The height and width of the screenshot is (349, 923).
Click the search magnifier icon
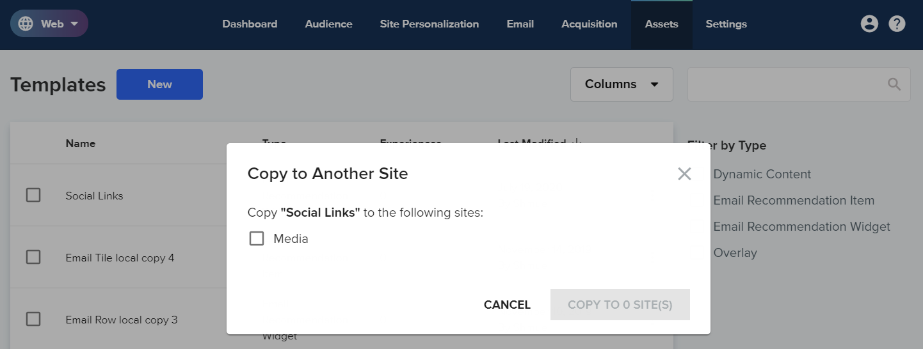coord(894,84)
